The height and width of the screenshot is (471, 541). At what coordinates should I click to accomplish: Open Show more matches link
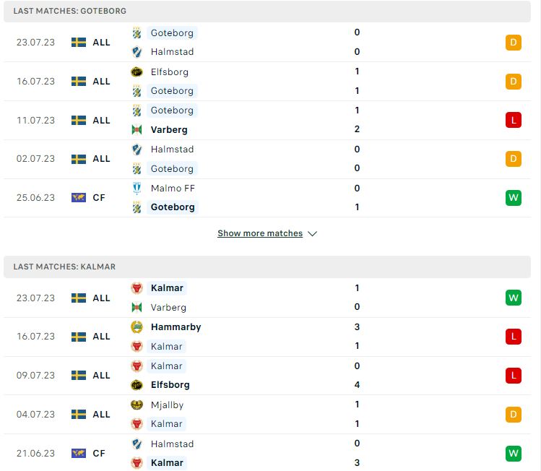pos(260,233)
